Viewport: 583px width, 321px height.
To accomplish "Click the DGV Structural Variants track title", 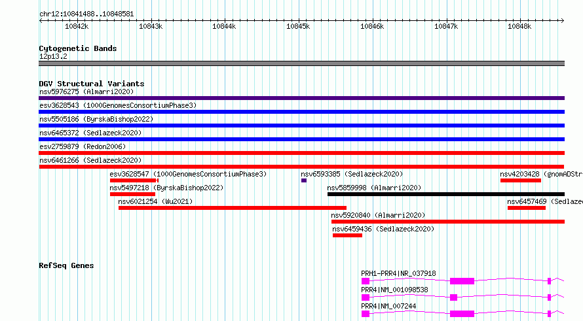I will click(92, 84).
